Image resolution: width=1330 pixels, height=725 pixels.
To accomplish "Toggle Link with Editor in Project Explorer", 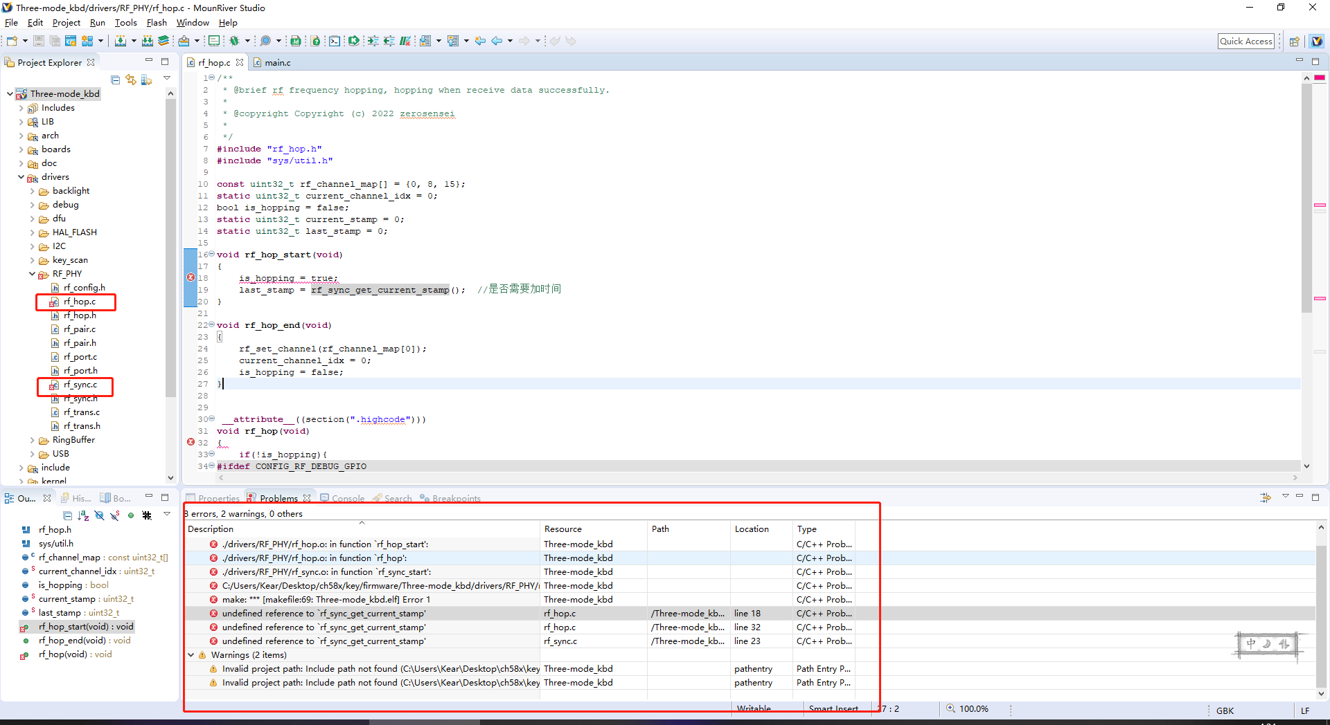I will point(131,80).
